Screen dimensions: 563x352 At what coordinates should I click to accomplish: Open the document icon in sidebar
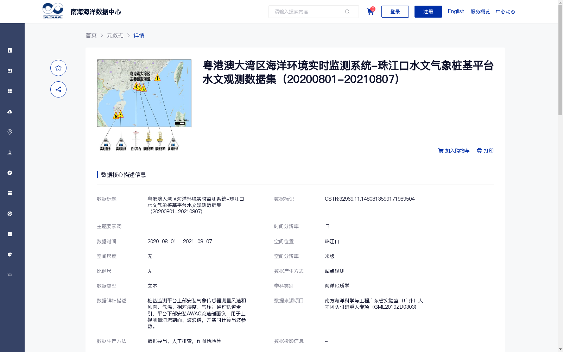(x=10, y=50)
